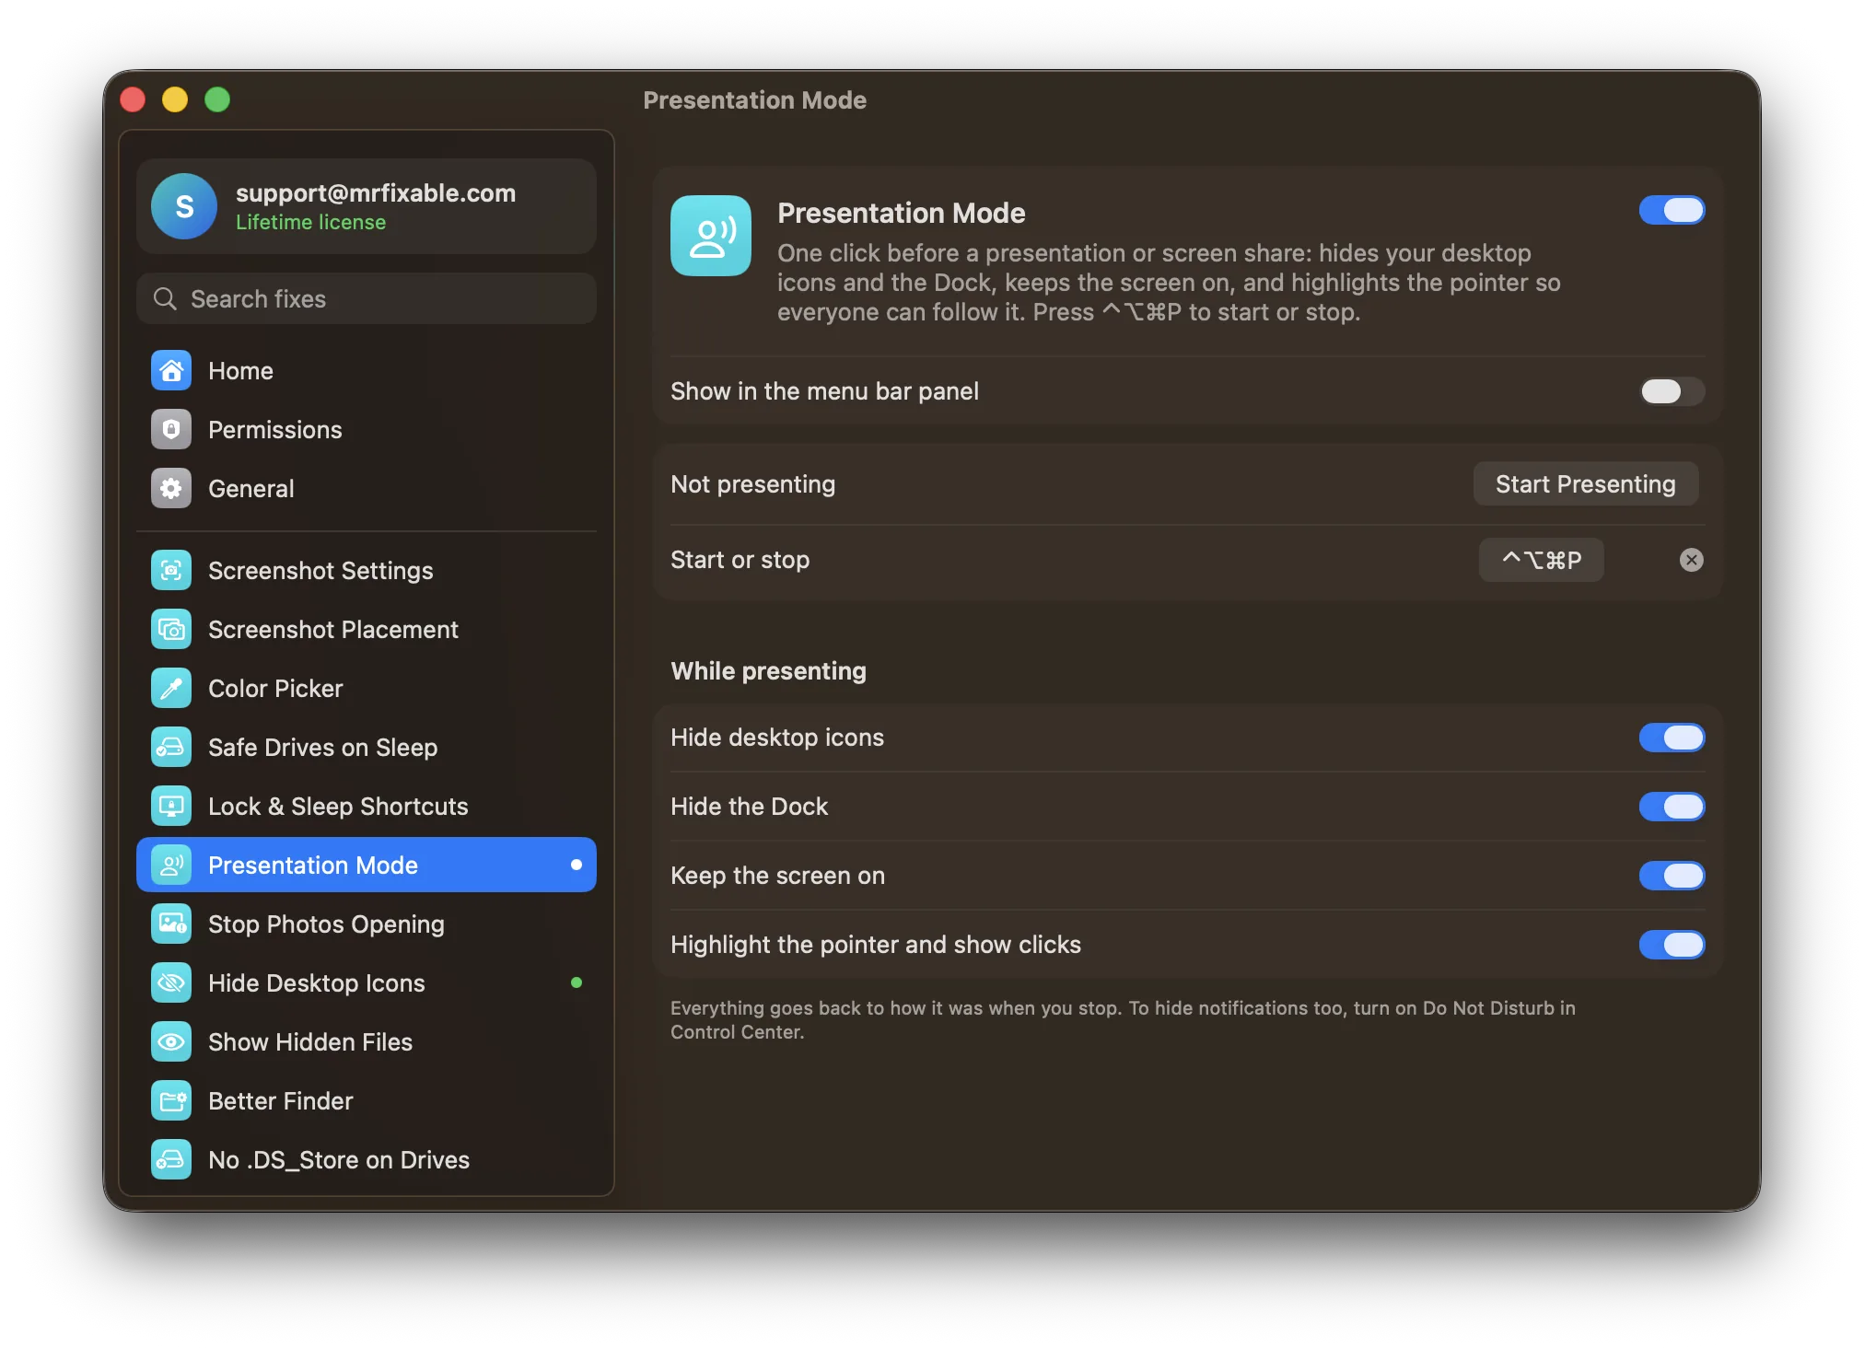Image resolution: width=1864 pixels, height=1348 pixels.
Task: Click the magnifying glass search icon
Action: coord(165,299)
